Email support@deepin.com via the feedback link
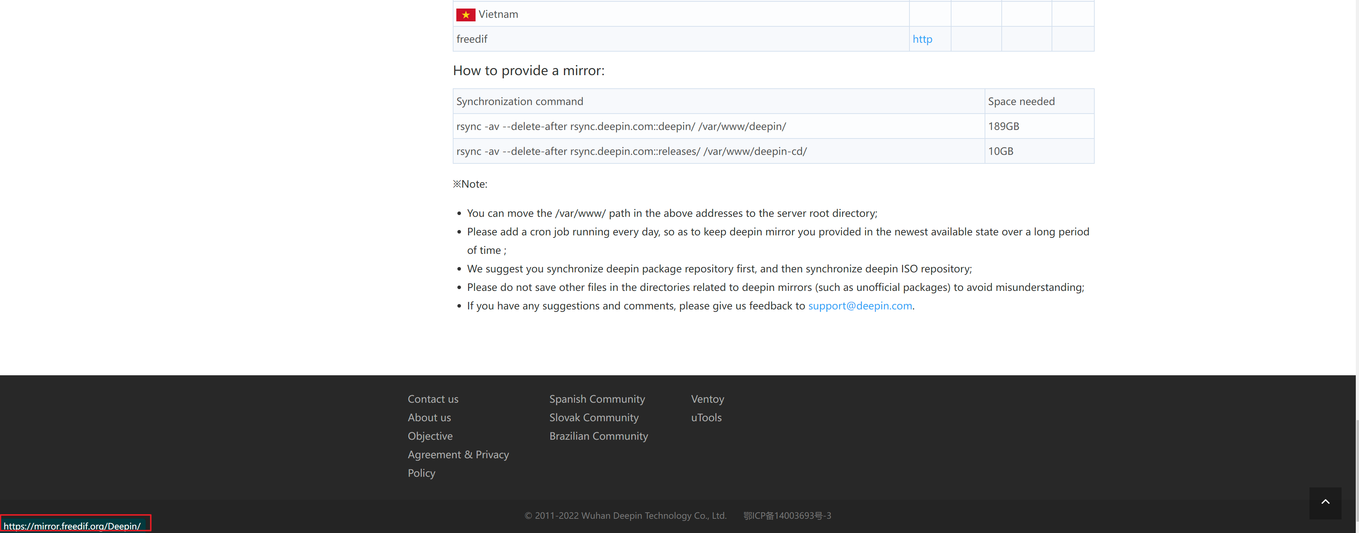This screenshot has height=533, width=1359. [x=860, y=306]
